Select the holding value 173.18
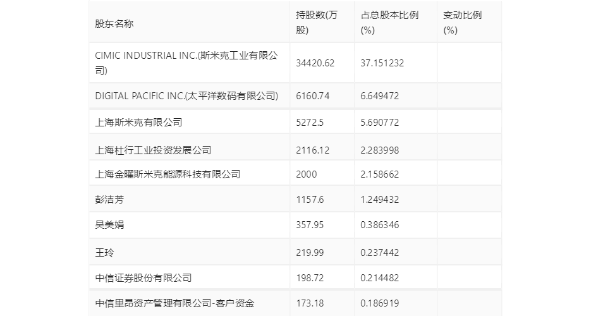Viewport: 591px width, 316px height. [x=310, y=303]
